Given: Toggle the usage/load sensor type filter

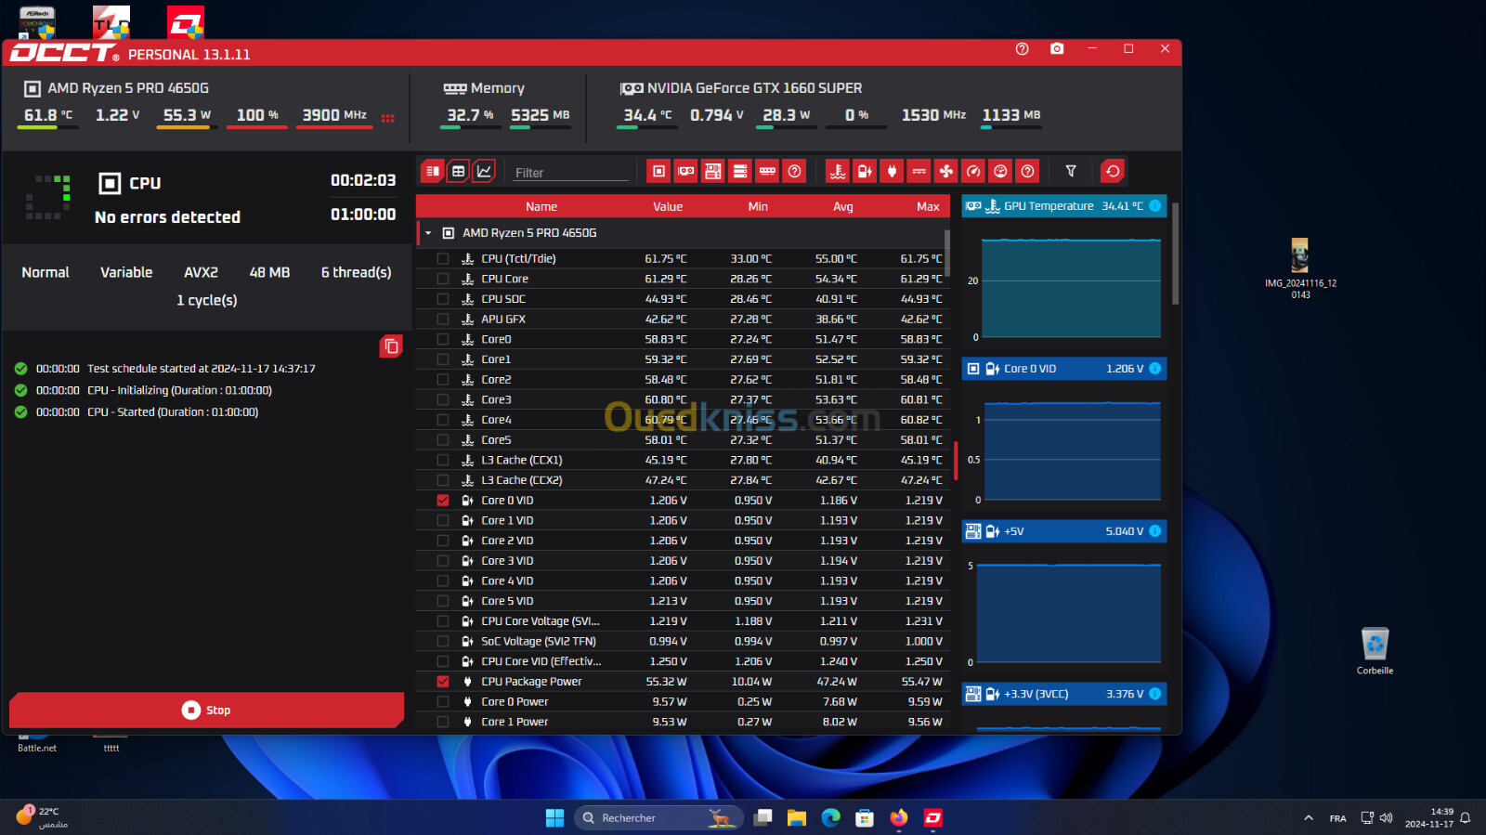Looking at the screenshot, I should point(1000,171).
